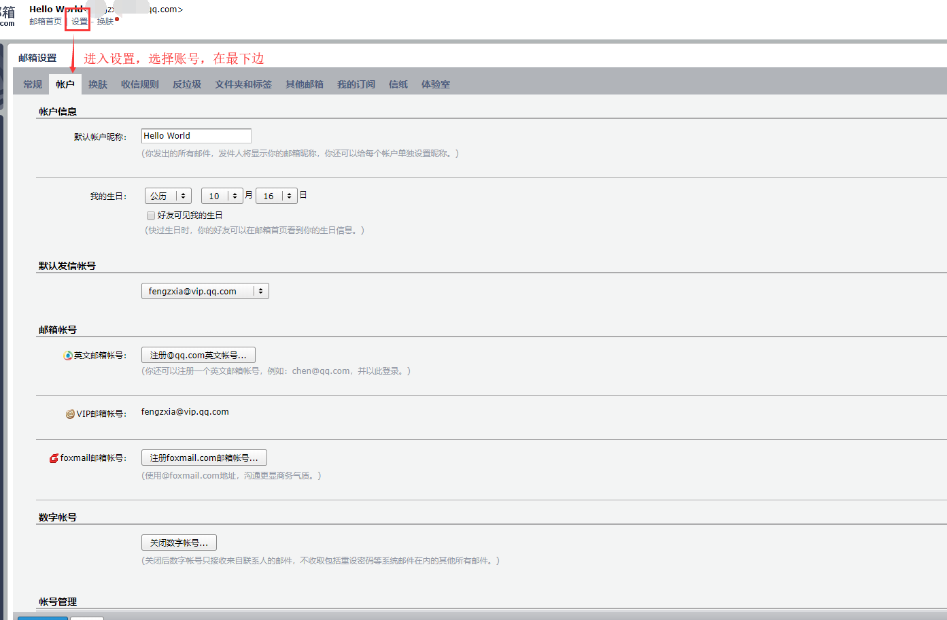Image resolution: width=947 pixels, height=620 pixels.
Task: Select the 信纸 tab
Action: (x=398, y=84)
